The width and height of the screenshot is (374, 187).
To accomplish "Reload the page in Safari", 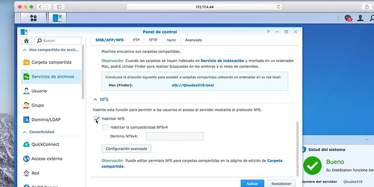I will coord(278,7).
